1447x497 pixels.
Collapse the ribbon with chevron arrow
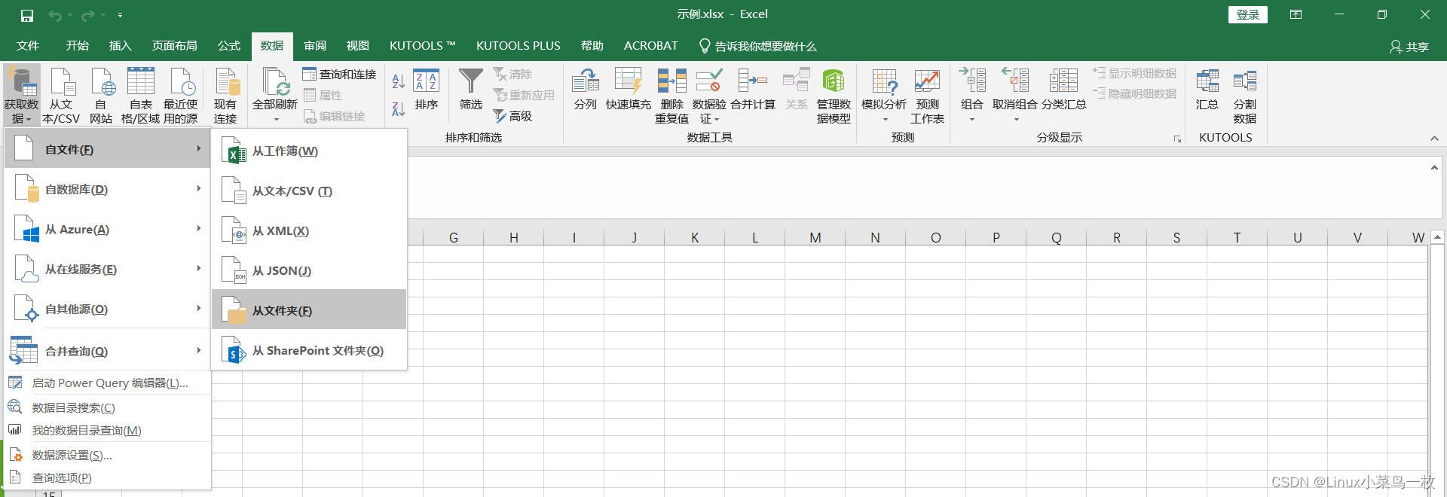point(1435,139)
